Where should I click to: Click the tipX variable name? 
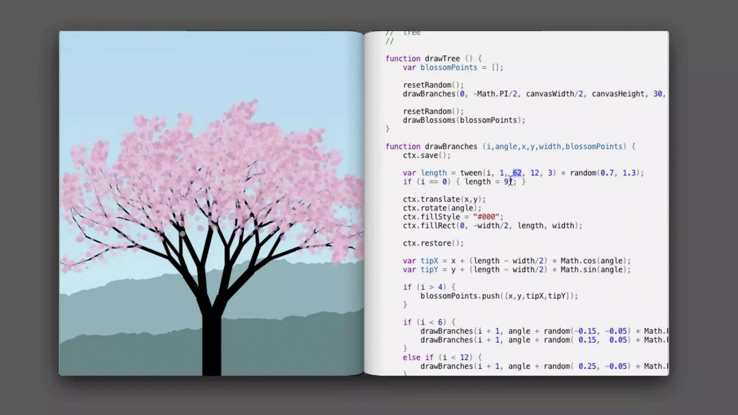(429, 261)
